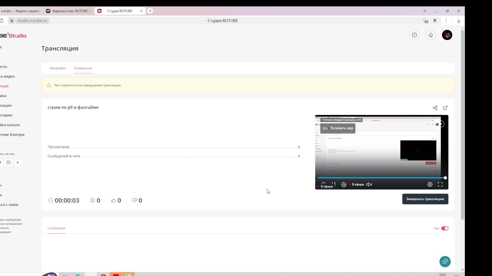The height and width of the screenshot is (276, 492).
Task: Click the scrollbar up arrow
Action: click(x=463, y=28)
